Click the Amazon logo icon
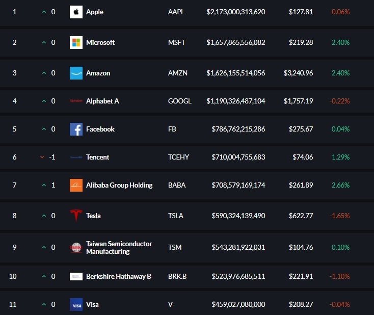Image resolution: width=374 pixels, height=315 pixels. click(76, 73)
